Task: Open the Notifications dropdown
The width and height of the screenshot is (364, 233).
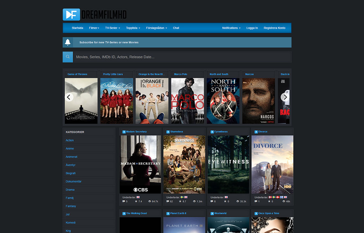Action: click(231, 28)
